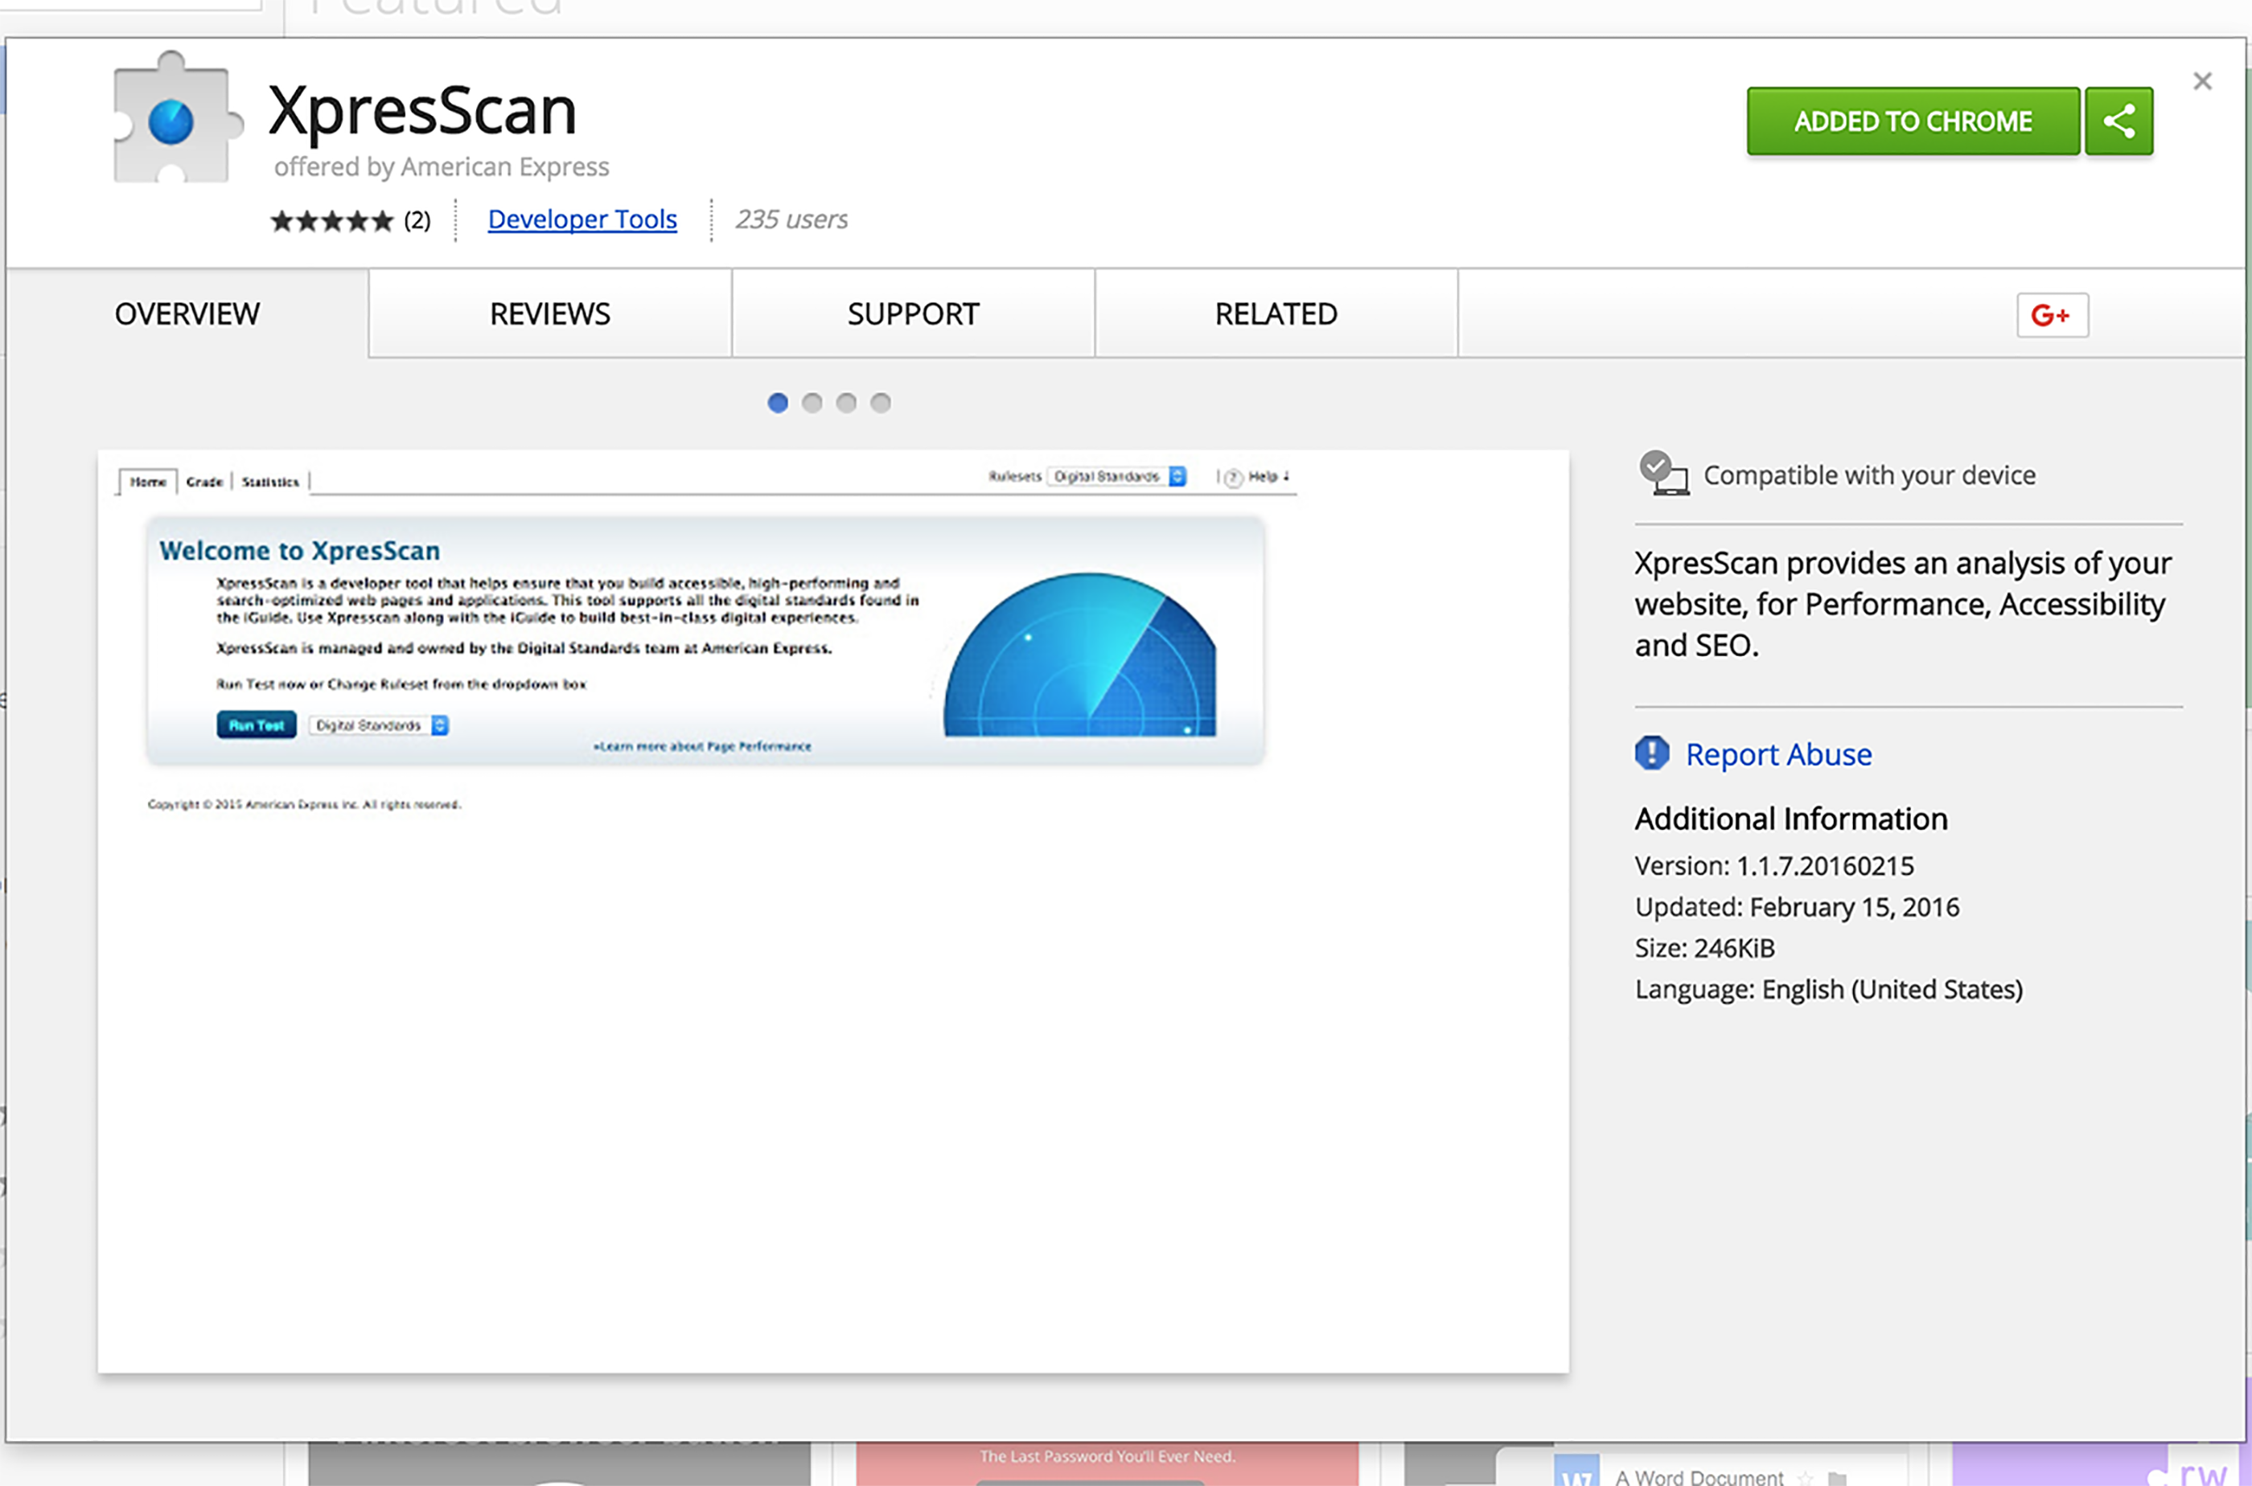Click 'Compatible with your device' text
Screen dimensions: 2252x1486
pyautogui.click(x=1869, y=474)
